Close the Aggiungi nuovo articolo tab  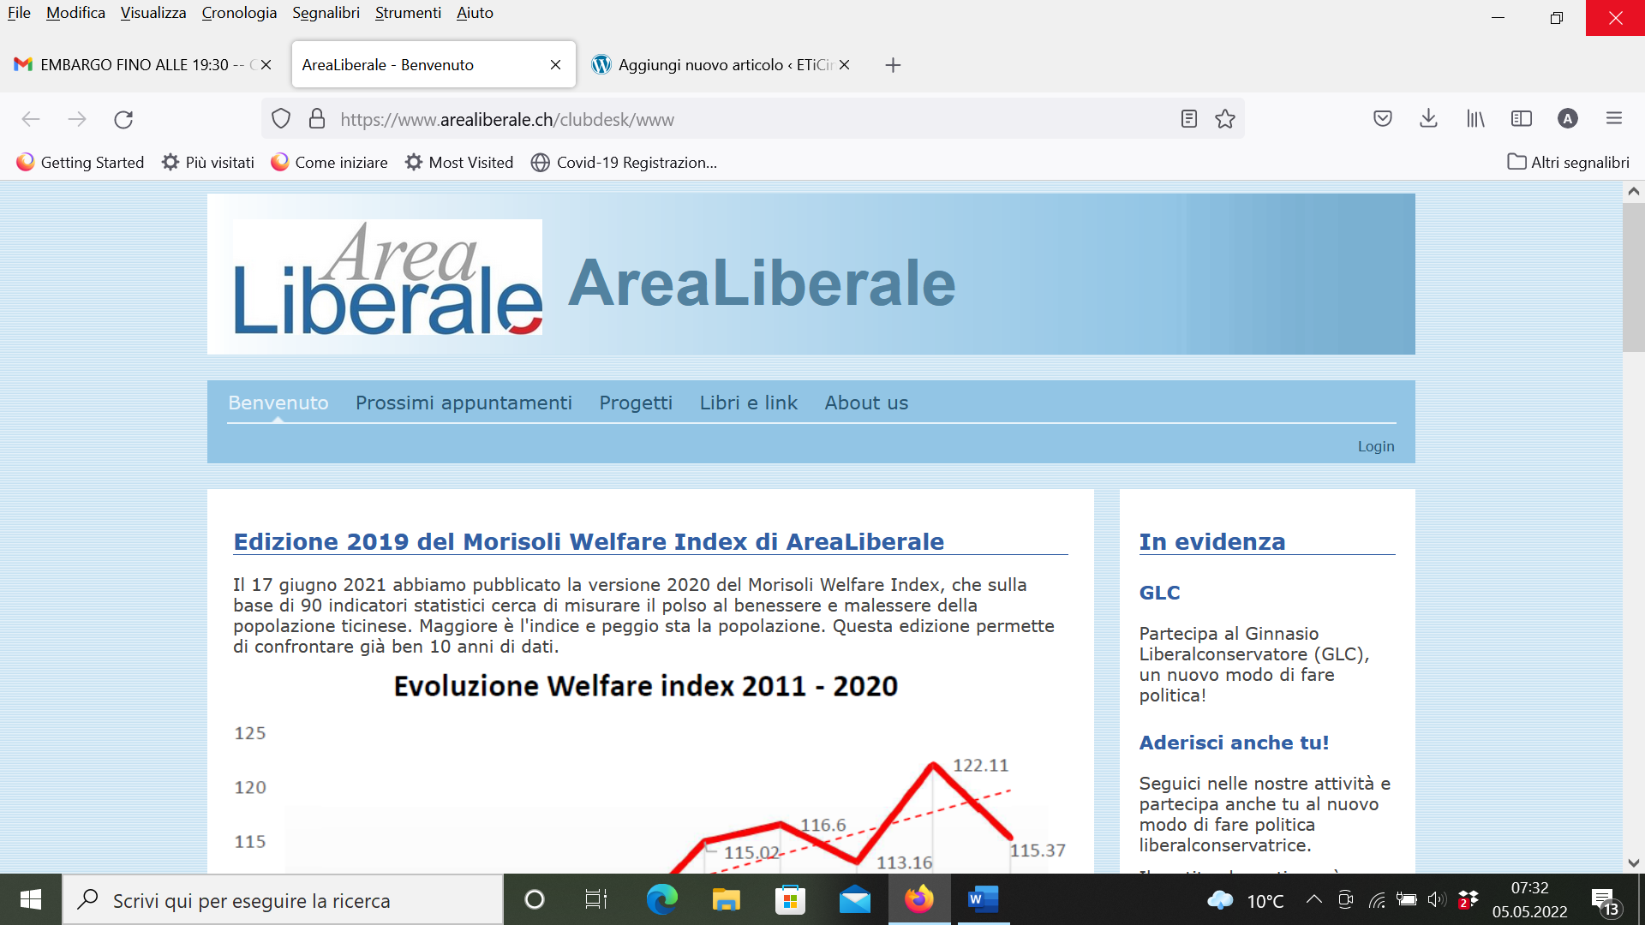tap(844, 65)
